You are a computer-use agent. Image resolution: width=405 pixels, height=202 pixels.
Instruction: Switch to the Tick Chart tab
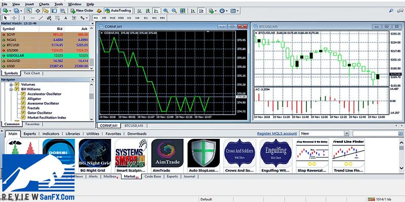tap(32, 73)
